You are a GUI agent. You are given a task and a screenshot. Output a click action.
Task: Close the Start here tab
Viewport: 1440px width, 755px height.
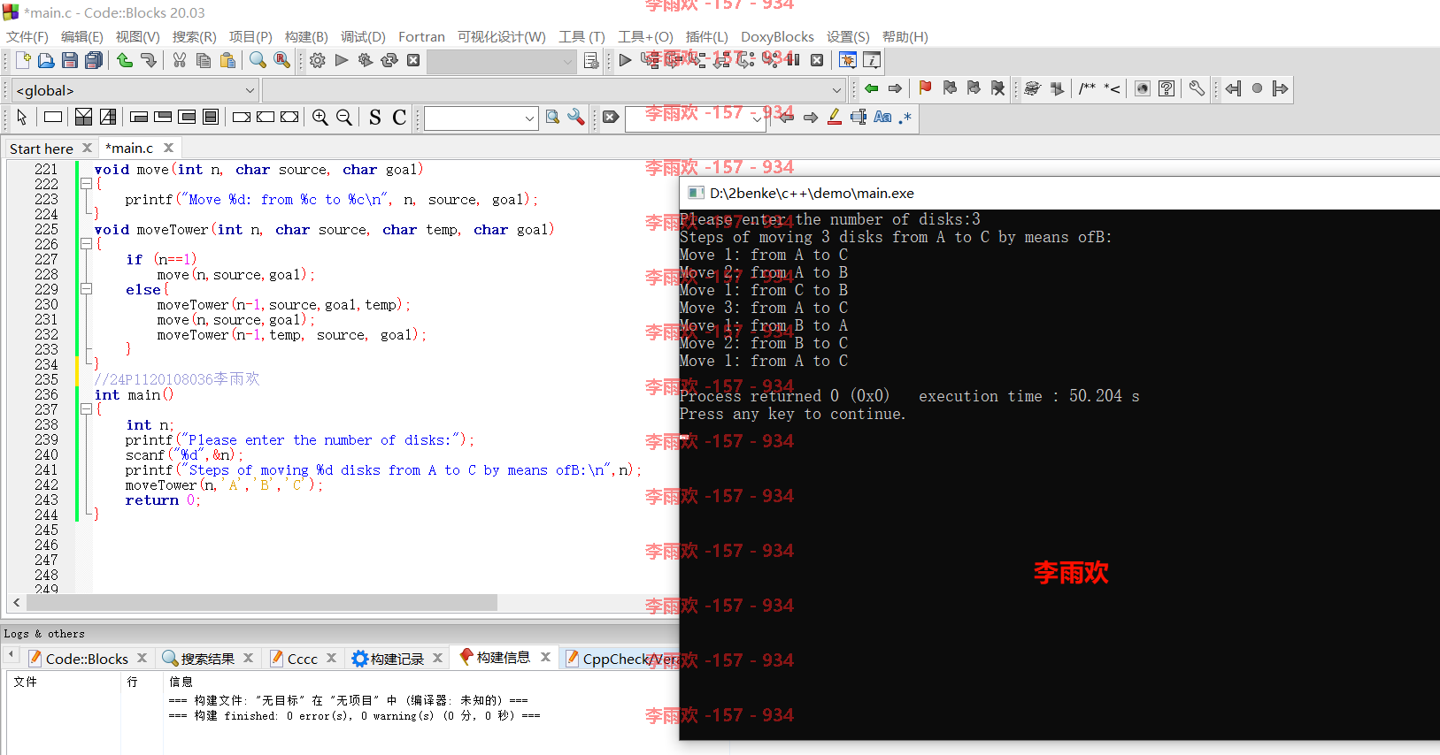tap(87, 148)
